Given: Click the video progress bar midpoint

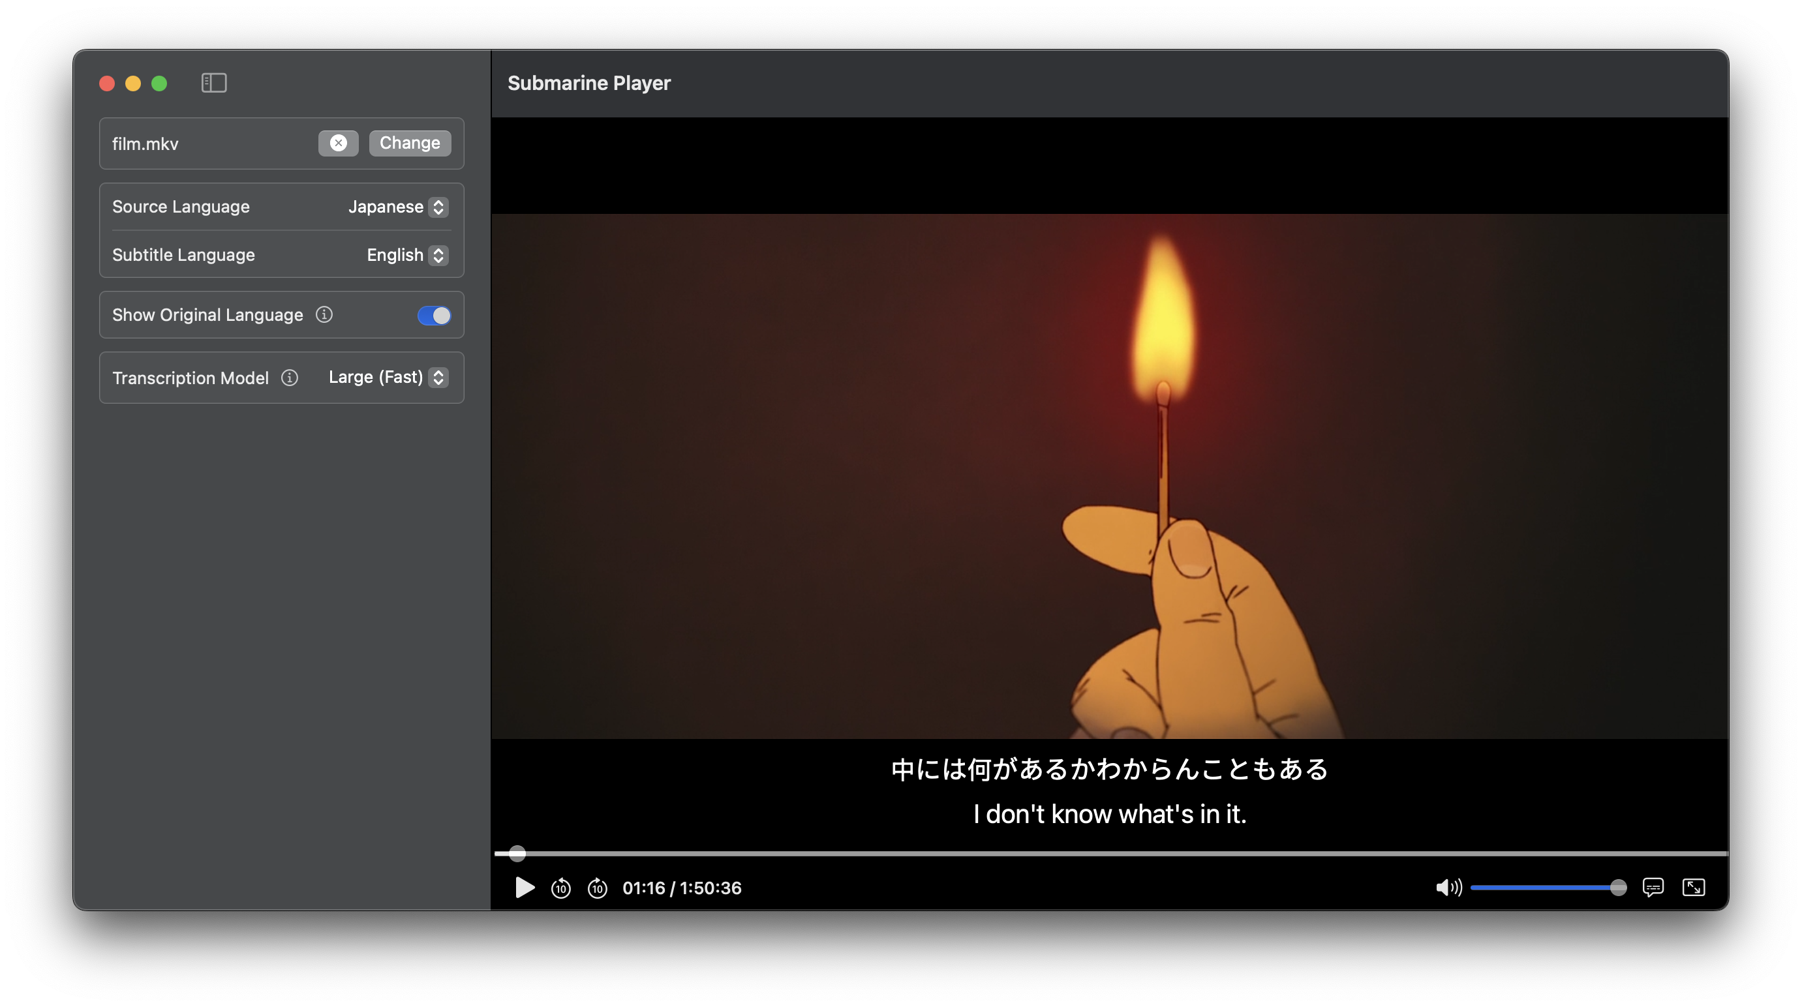Looking at the screenshot, I should (x=1110, y=853).
